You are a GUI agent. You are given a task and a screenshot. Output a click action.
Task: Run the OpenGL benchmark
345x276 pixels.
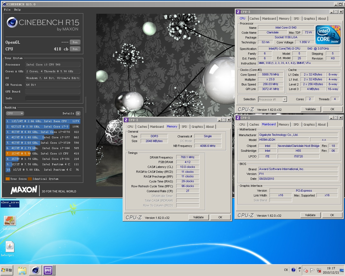(x=75, y=42)
